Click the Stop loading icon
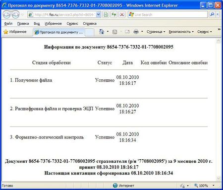The width and height of the screenshot is (223, 190). (122, 14)
